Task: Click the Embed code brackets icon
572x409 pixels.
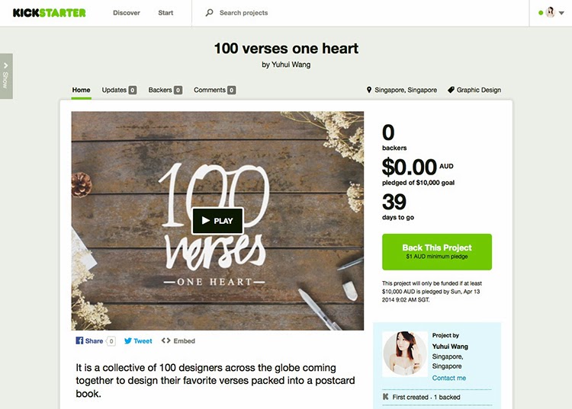Action: pos(166,340)
